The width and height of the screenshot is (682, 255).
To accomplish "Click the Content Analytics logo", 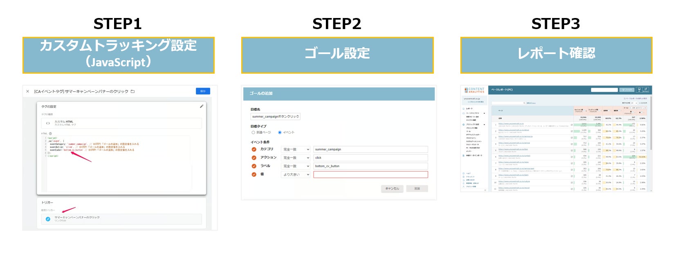I will (474, 90).
